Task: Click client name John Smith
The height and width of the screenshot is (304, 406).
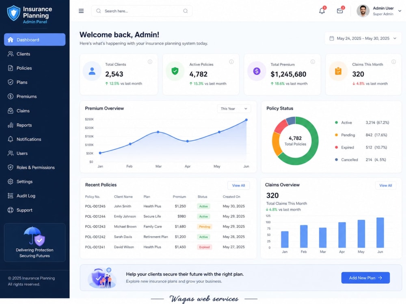Action: coord(123,206)
